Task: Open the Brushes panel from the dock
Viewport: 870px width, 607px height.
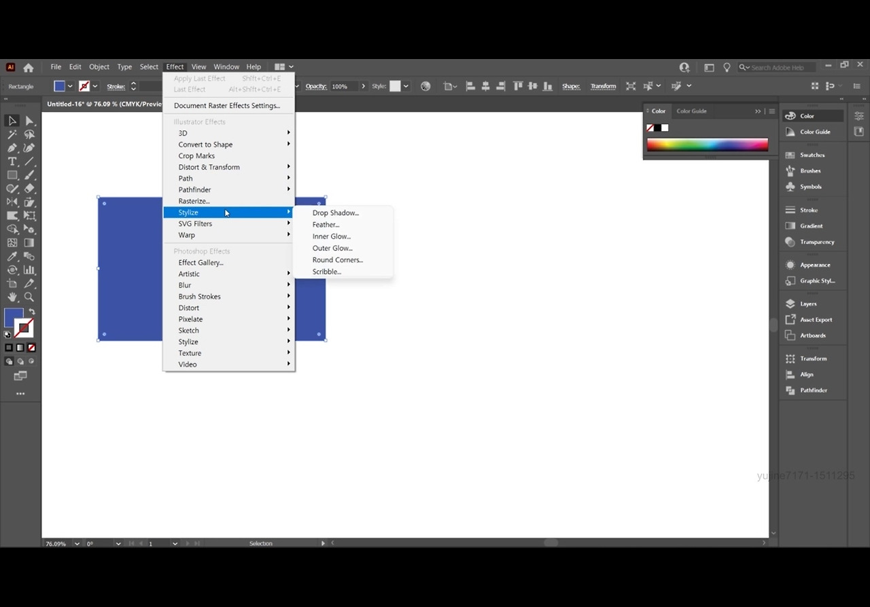Action: pos(812,170)
